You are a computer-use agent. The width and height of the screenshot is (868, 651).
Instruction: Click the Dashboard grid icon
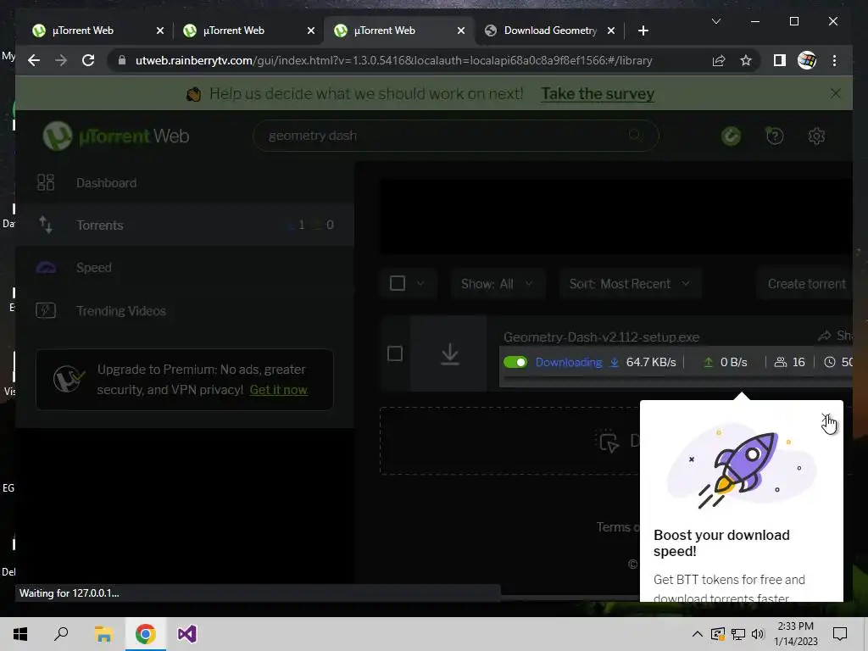(x=46, y=182)
